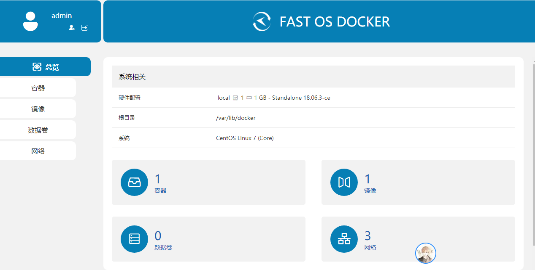The width and height of the screenshot is (535, 270).
Task: Click the network topology icon on the 网络 card
Action: click(344, 238)
